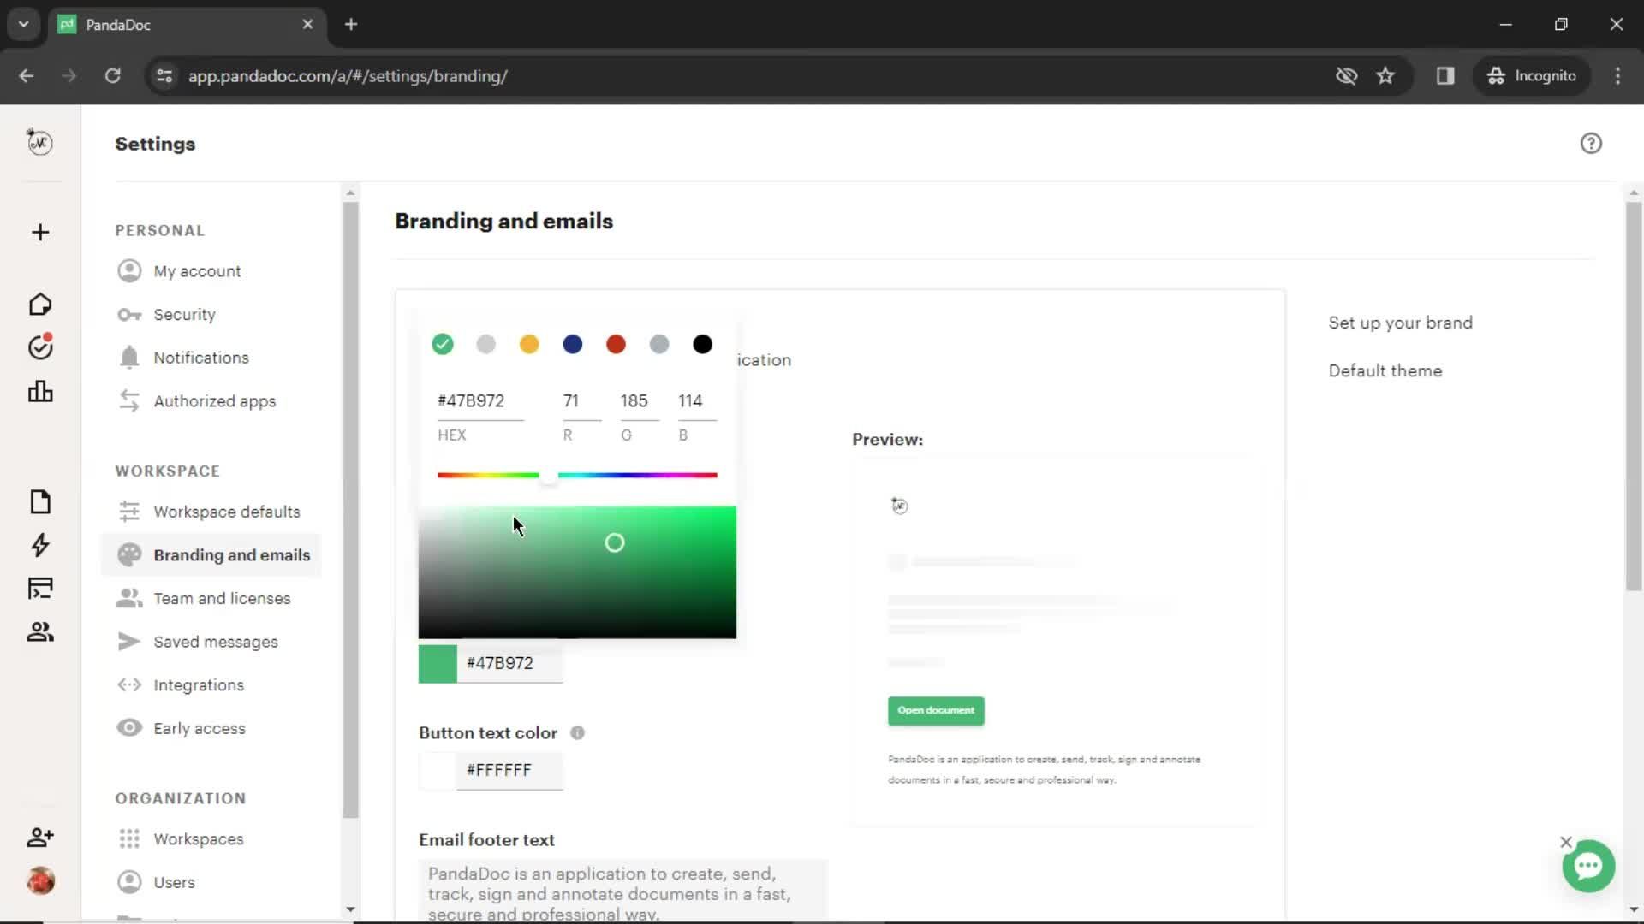Open the Early access settings icon
Image resolution: width=1644 pixels, height=924 pixels.
point(128,728)
